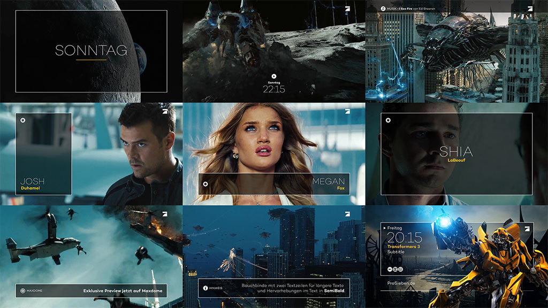Click the yellow Transformers 3 title

404,247
